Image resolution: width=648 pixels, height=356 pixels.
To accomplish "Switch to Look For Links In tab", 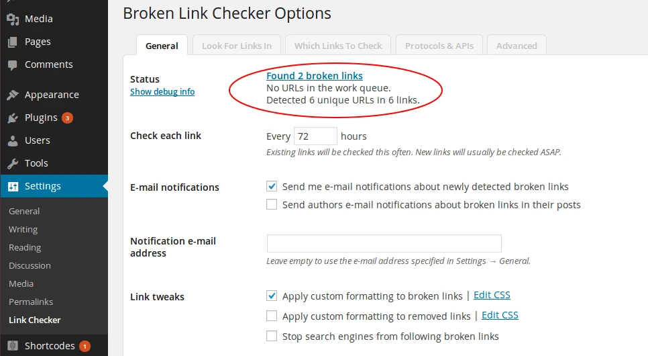I will point(237,46).
